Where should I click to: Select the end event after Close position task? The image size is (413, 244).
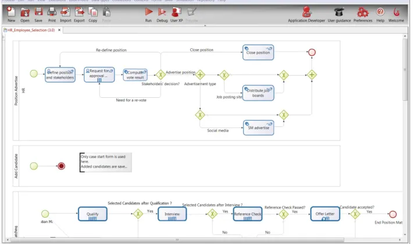pos(312,52)
